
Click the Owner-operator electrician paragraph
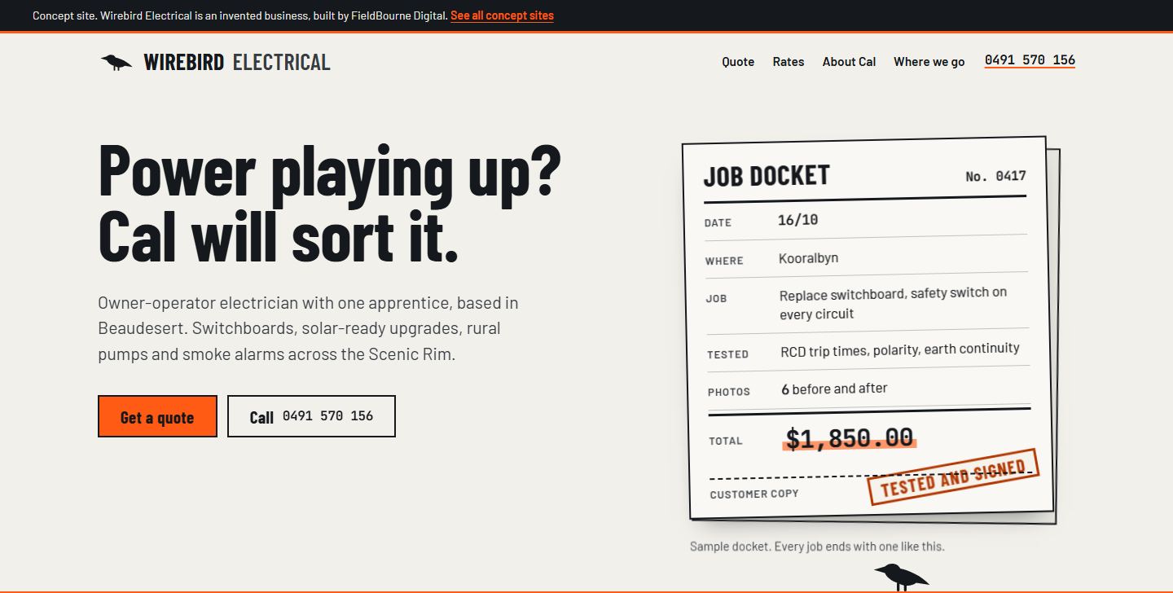point(308,328)
